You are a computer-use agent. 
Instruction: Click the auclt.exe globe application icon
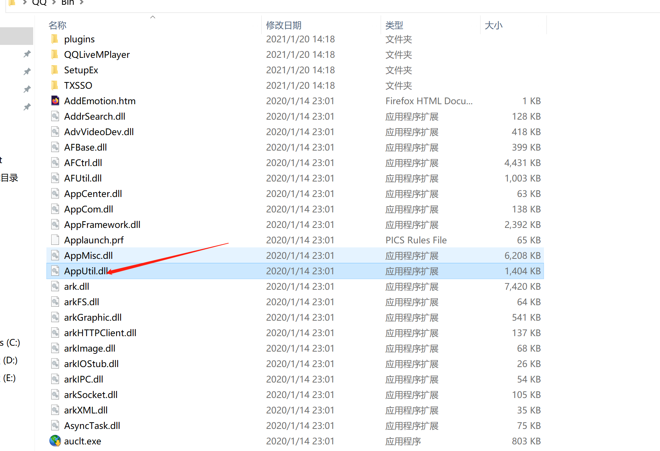(x=55, y=441)
